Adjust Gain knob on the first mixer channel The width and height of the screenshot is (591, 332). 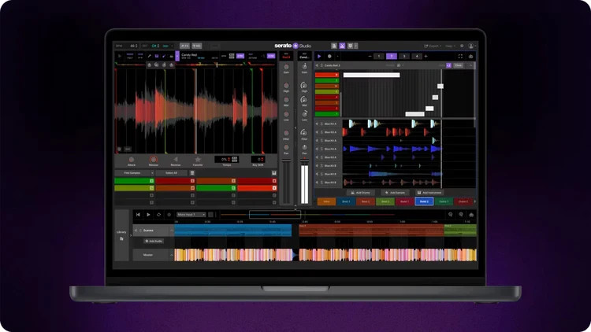coord(286,68)
